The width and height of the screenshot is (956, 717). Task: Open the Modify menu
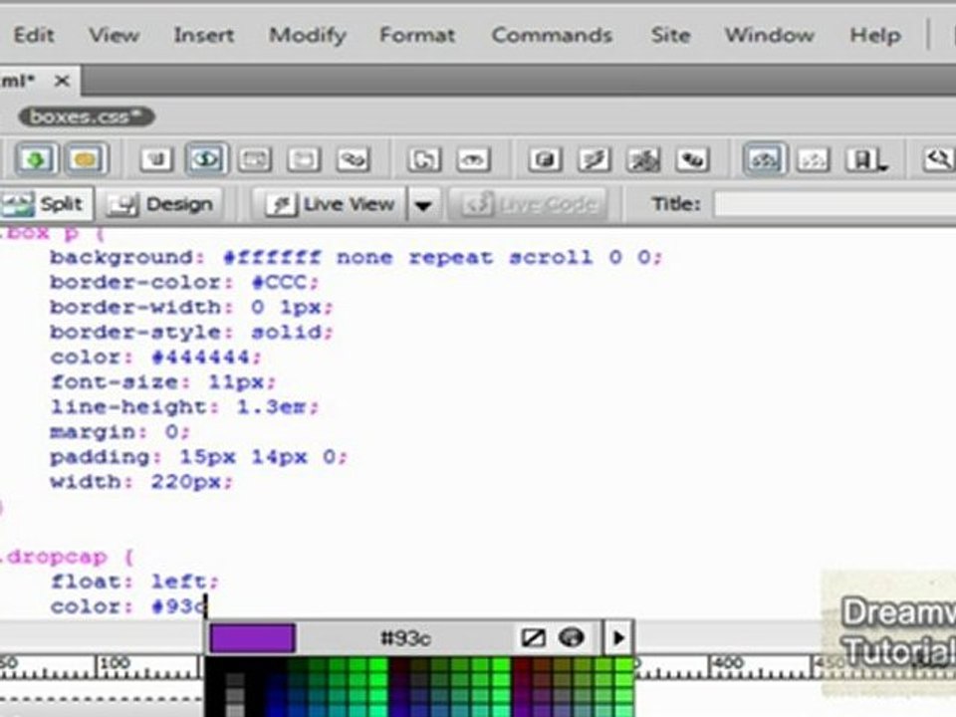308,35
